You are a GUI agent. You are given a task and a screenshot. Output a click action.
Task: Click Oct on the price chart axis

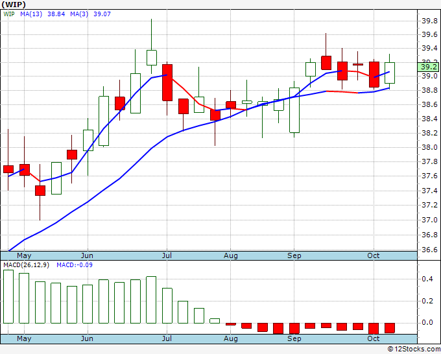pyautogui.click(x=374, y=256)
